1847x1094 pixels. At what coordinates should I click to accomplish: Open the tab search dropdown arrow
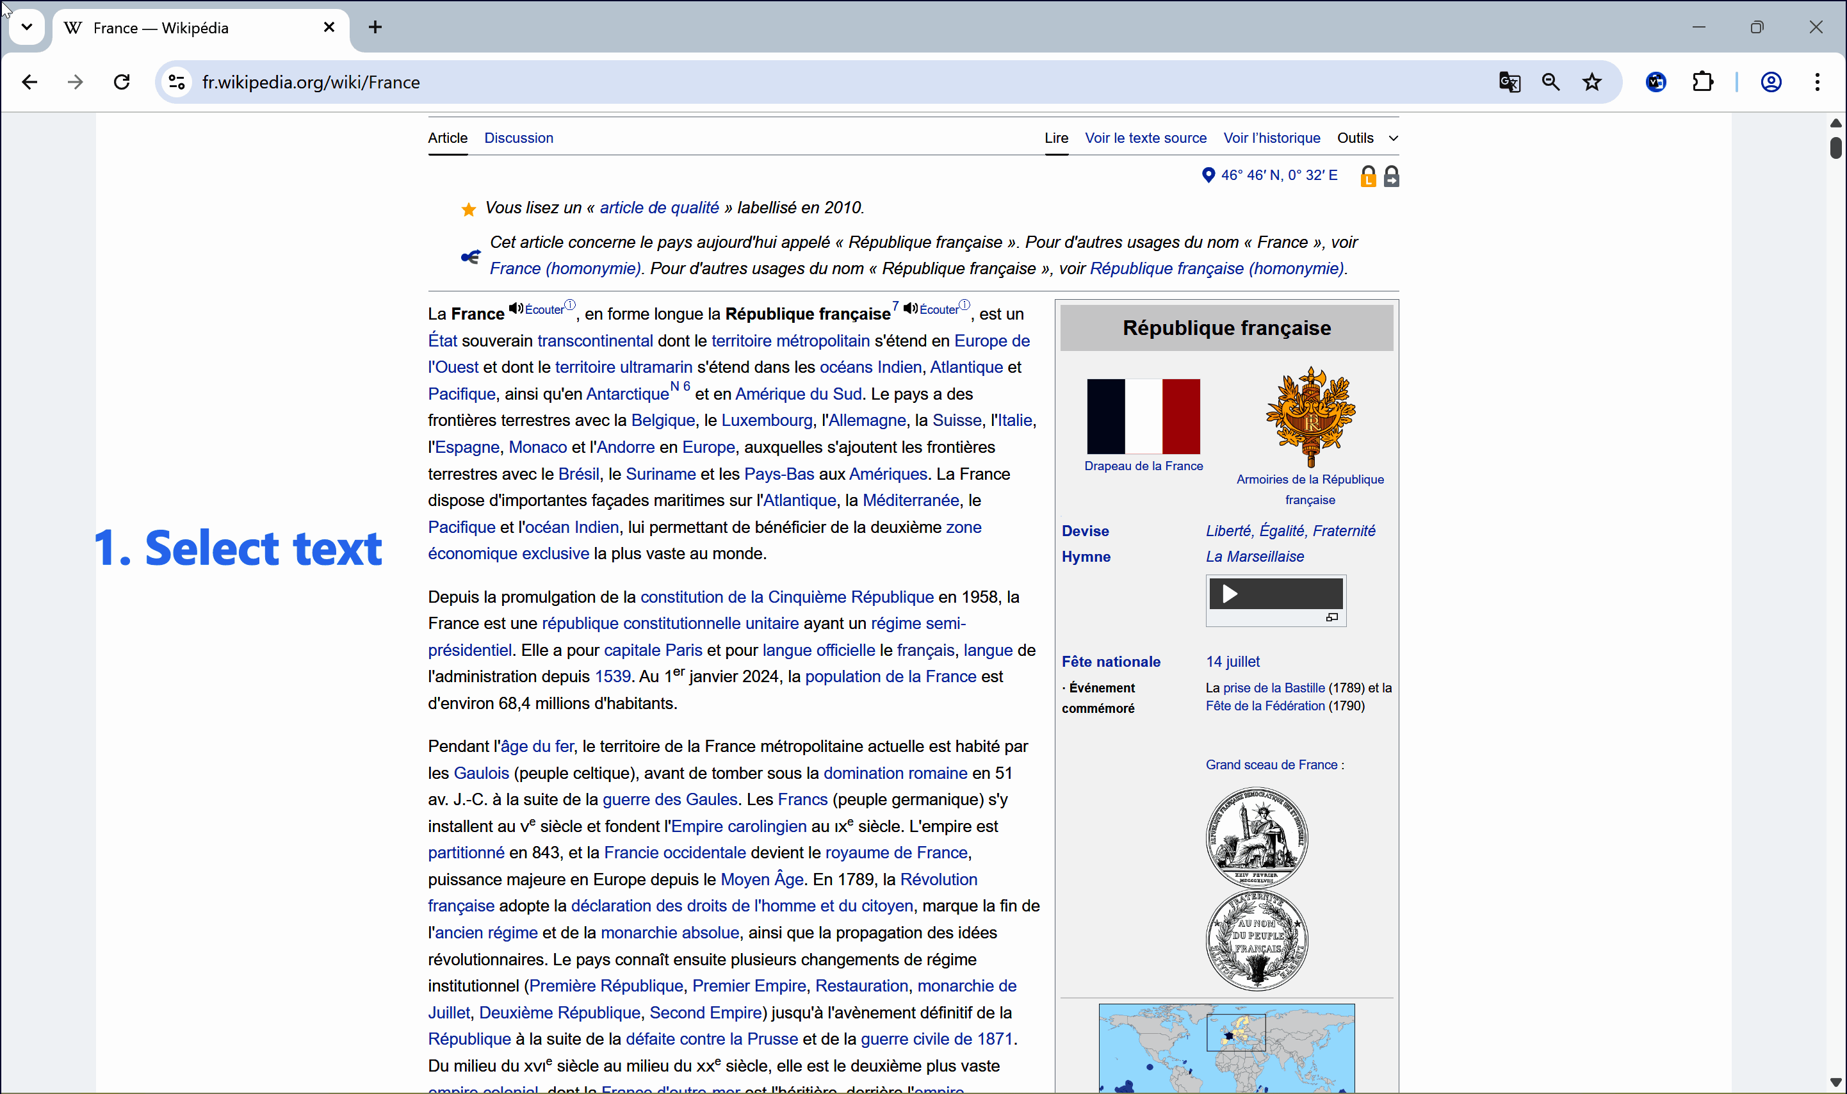[x=28, y=28]
